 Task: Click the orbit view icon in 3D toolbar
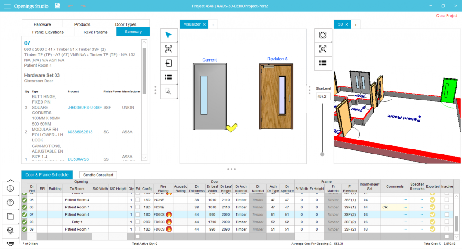(323, 35)
